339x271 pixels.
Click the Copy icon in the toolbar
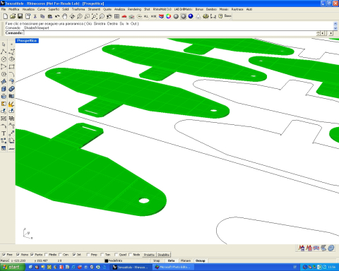pos(42,16)
